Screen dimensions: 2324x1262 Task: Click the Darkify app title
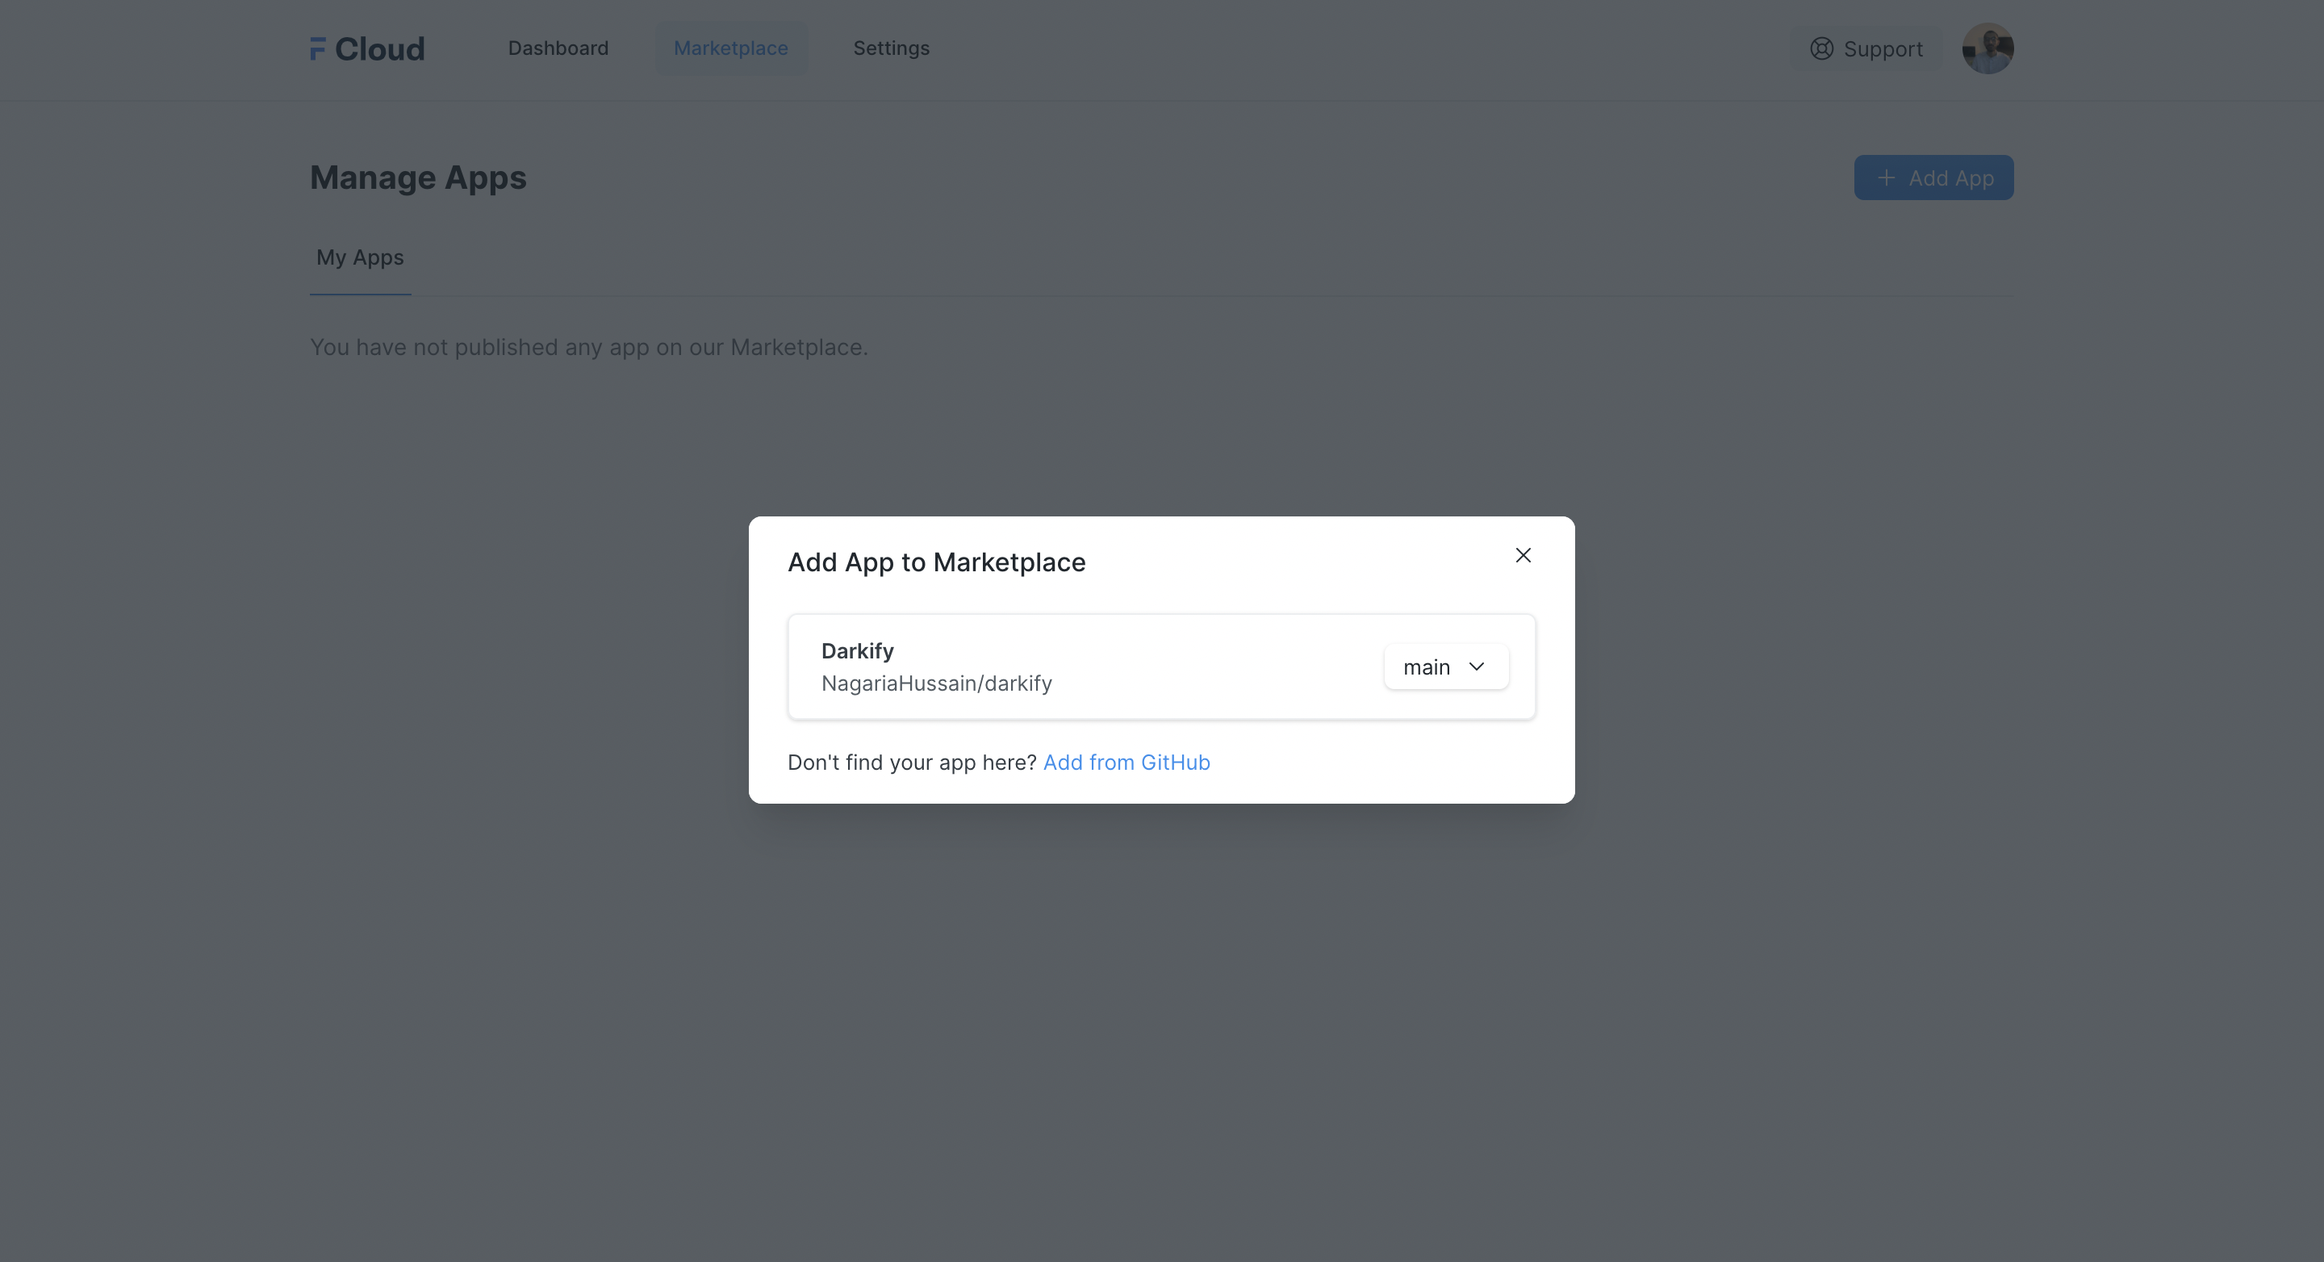[x=857, y=651]
